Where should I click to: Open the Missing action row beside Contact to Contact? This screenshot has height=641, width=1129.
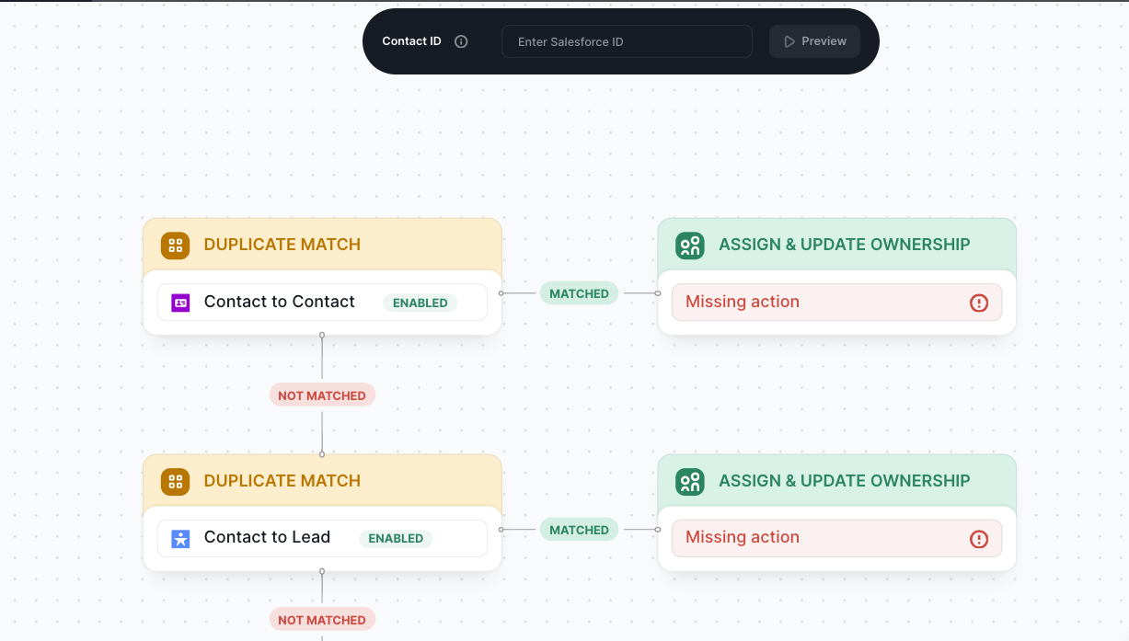click(836, 303)
